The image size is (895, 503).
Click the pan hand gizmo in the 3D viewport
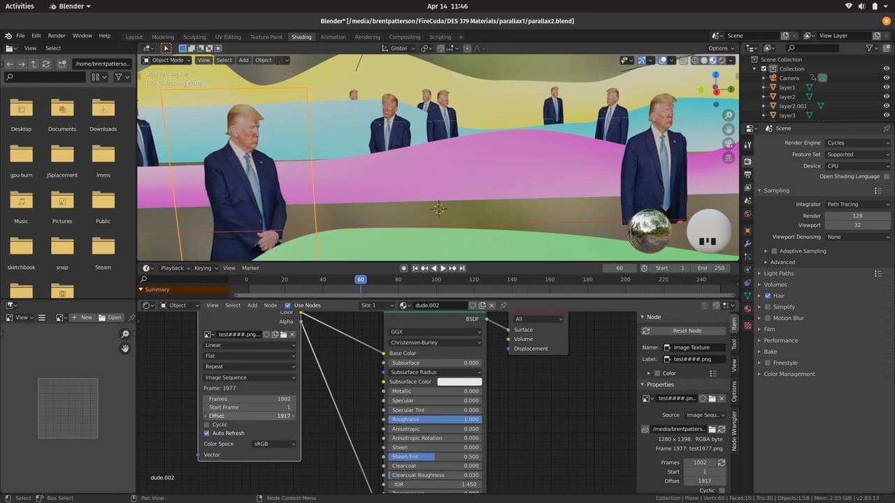[729, 129]
